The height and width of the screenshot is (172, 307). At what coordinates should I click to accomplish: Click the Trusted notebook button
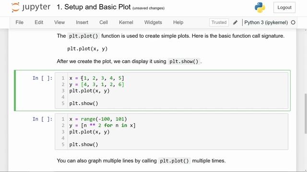(x=219, y=22)
